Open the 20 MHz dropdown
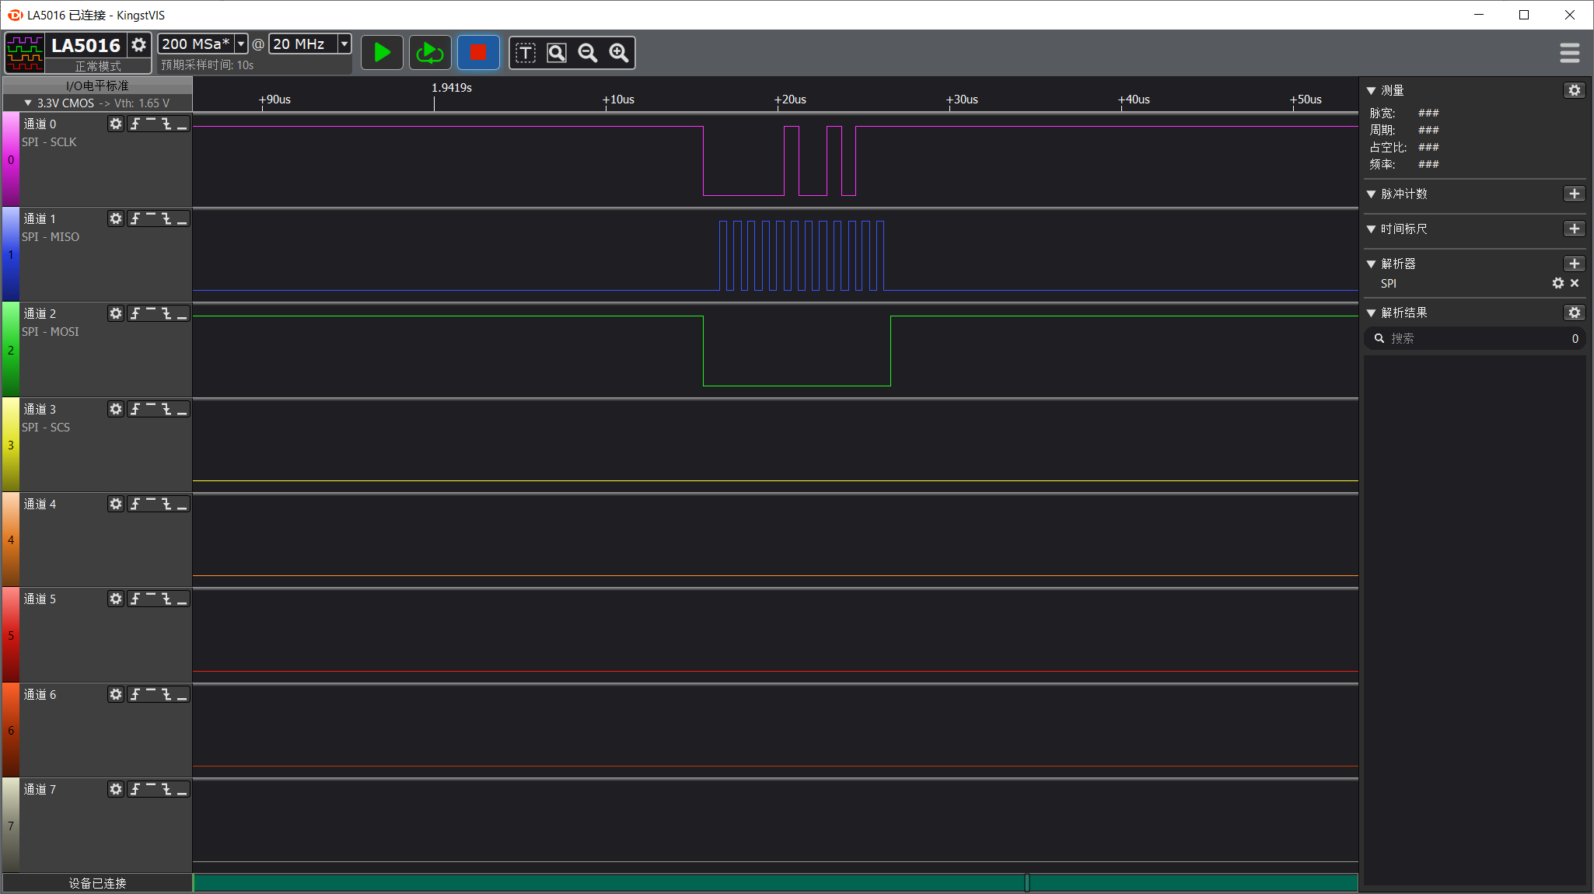 [344, 44]
